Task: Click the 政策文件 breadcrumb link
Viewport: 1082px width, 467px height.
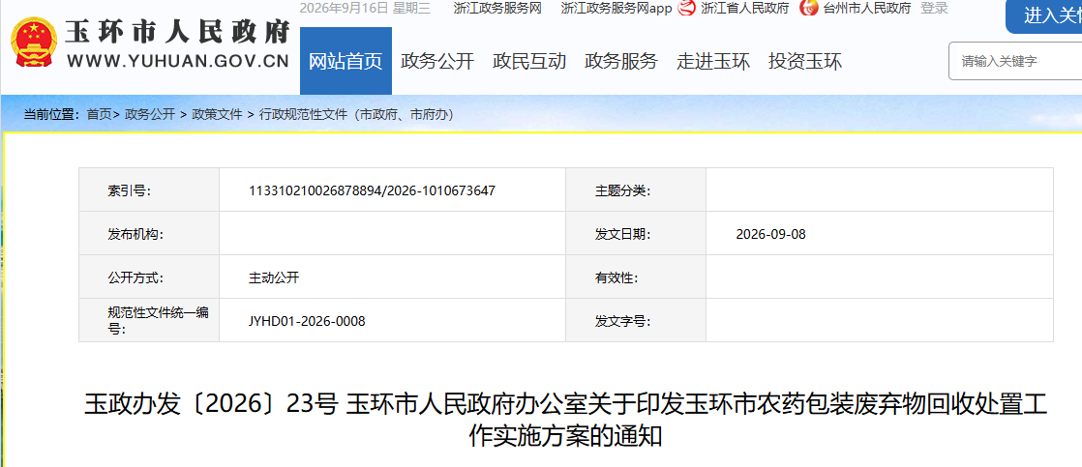Action: pyautogui.click(x=217, y=114)
